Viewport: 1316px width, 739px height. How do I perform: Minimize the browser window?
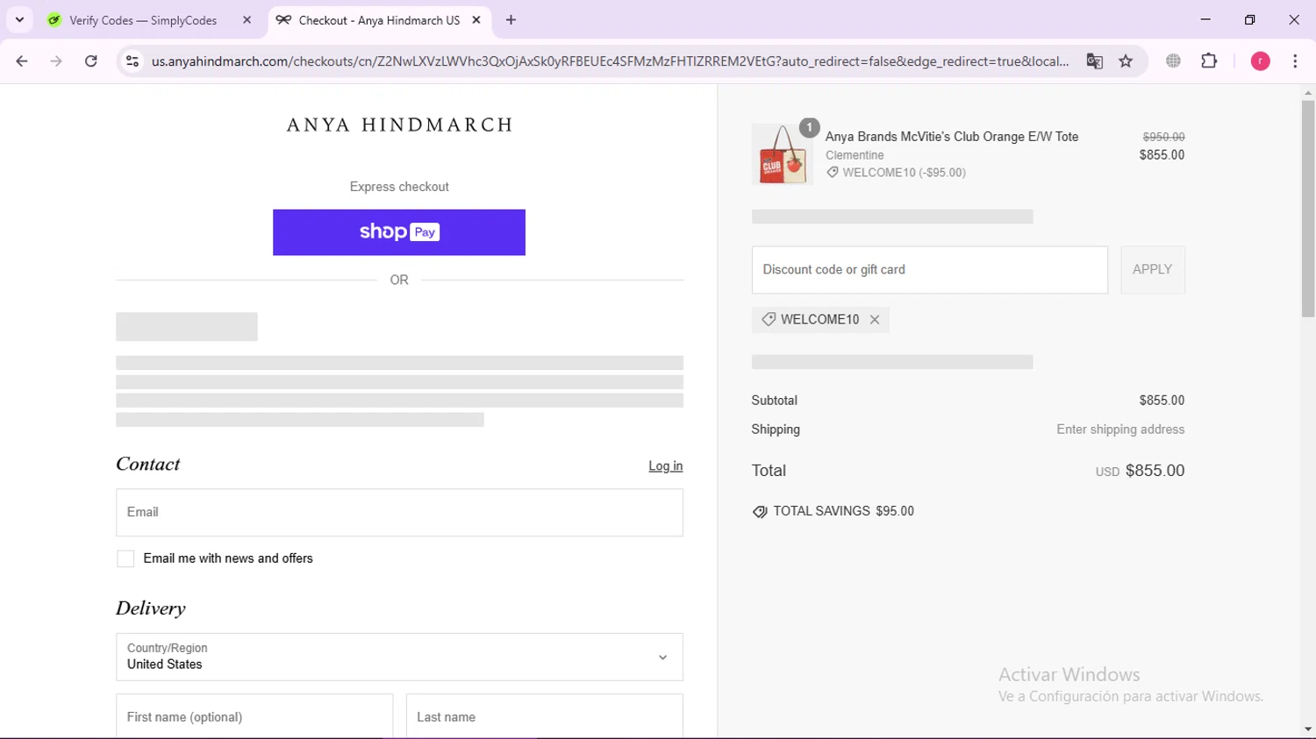click(x=1205, y=20)
